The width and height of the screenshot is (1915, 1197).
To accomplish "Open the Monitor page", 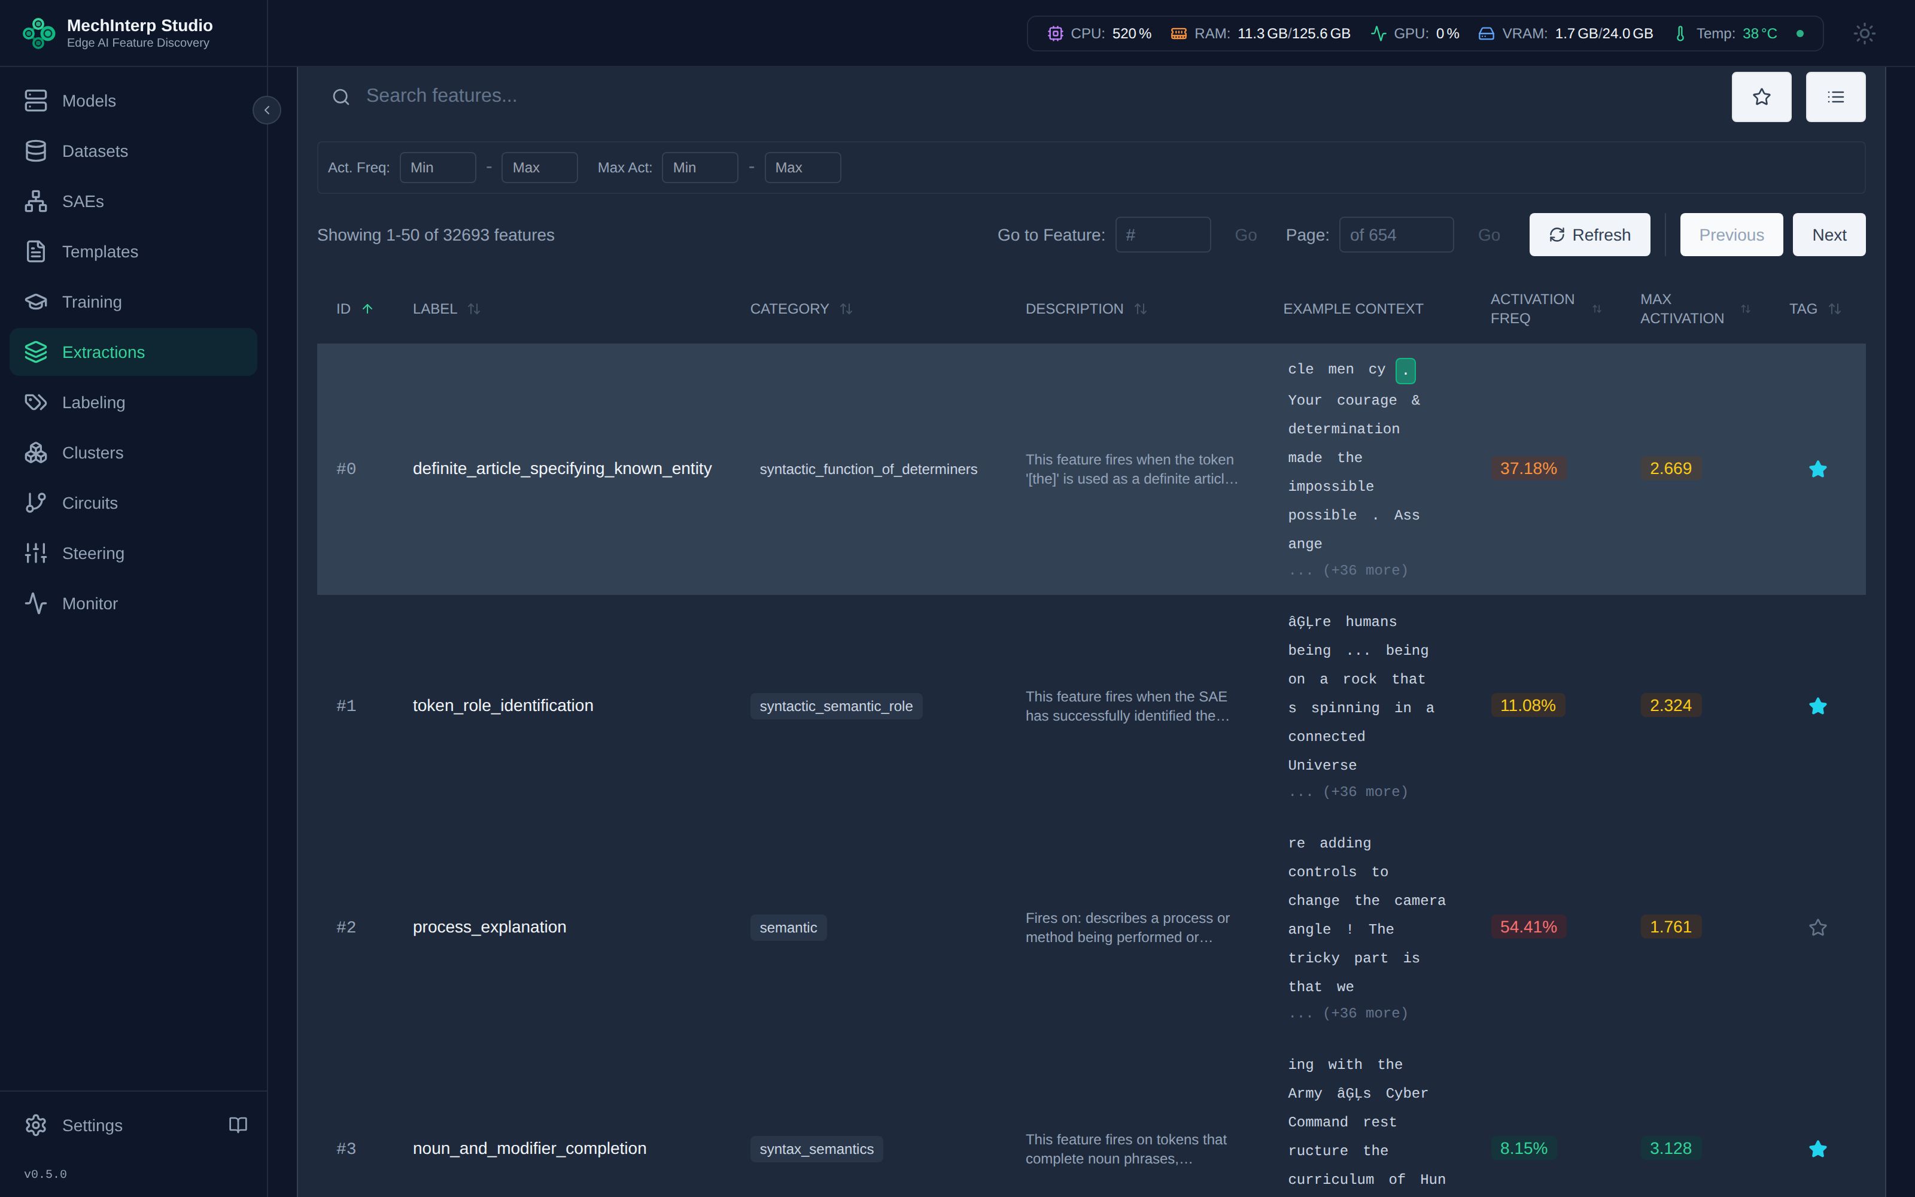I will 133,603.
